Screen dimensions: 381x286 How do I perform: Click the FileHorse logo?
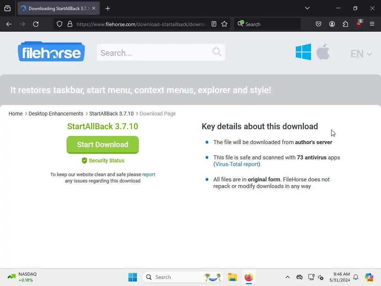click(x=51, y=51)
